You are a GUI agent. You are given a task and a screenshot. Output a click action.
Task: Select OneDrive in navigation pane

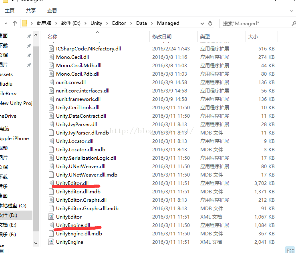point(8,116)
